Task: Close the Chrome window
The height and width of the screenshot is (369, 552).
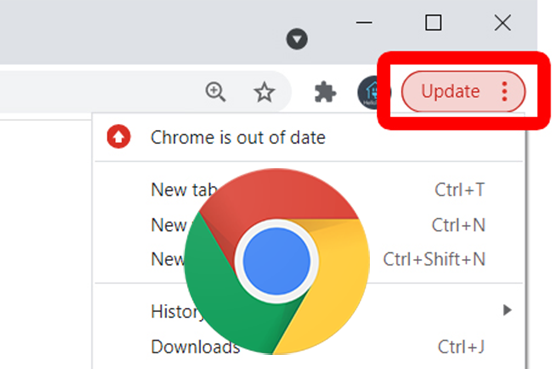Action: pos(502,23)
